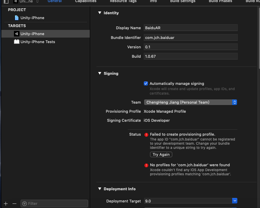Screen dimensions: 260x208
Task: Collapse the Signing section
Action: point(100,73)
